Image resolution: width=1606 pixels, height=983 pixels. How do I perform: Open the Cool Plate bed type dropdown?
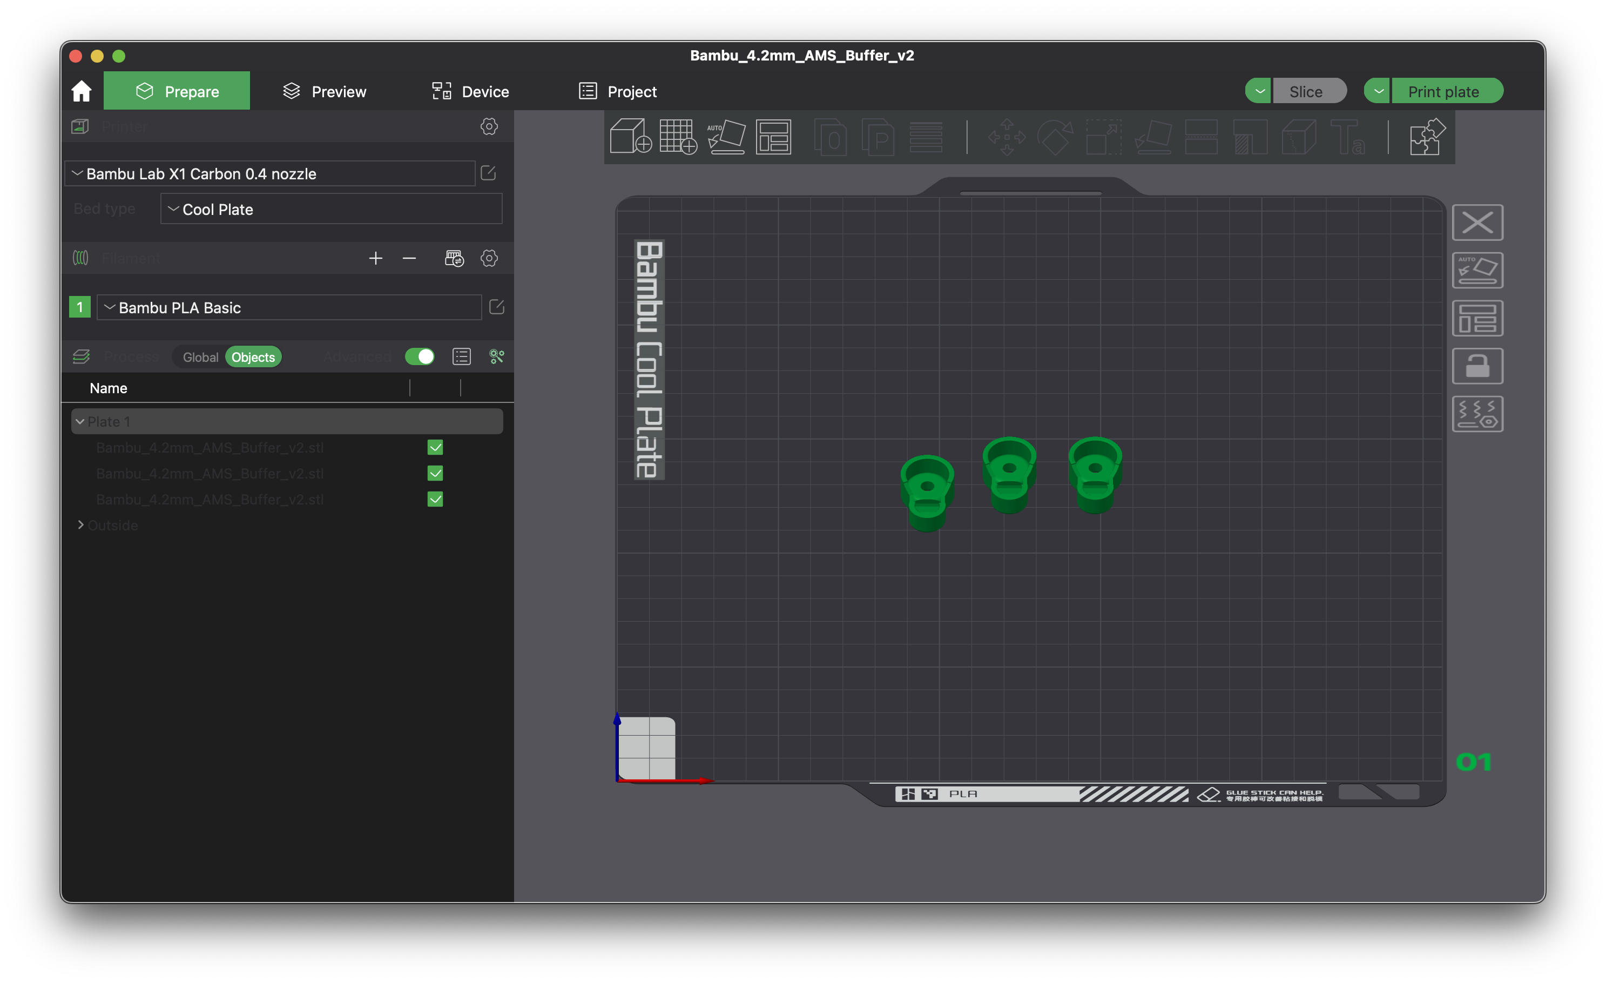[331, 208]
